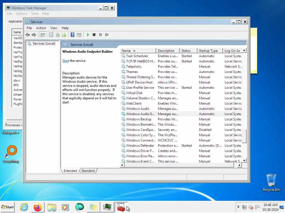Switch to the Standard tab
The image size is (285, 213).
click(x=88, y=171)
